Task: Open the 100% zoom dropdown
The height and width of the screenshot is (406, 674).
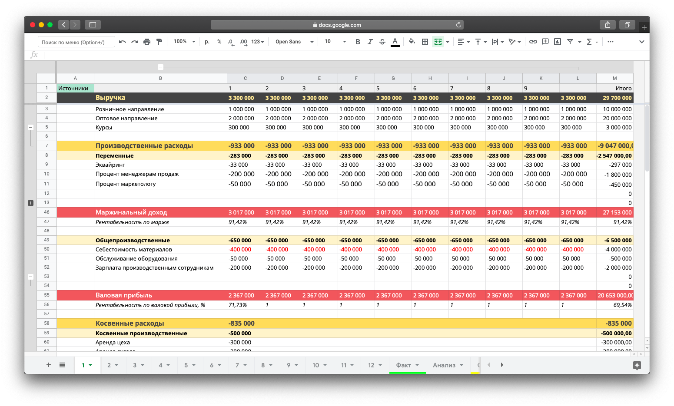Action: (184, 42)
